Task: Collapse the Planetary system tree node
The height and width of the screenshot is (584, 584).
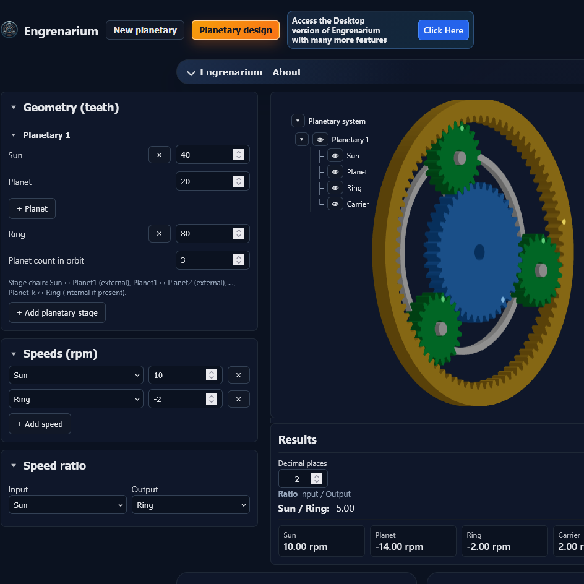Action: [x=298, y=121]
